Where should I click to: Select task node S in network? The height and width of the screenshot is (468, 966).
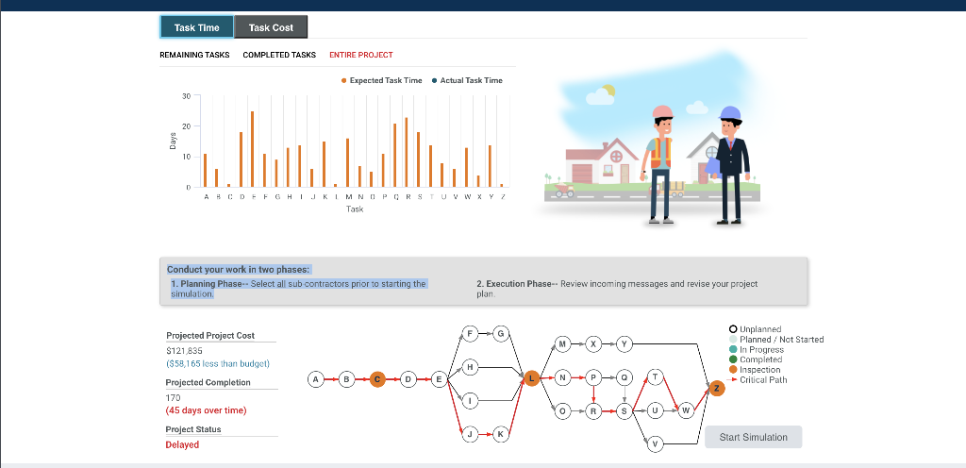click(x=625, y=410)
